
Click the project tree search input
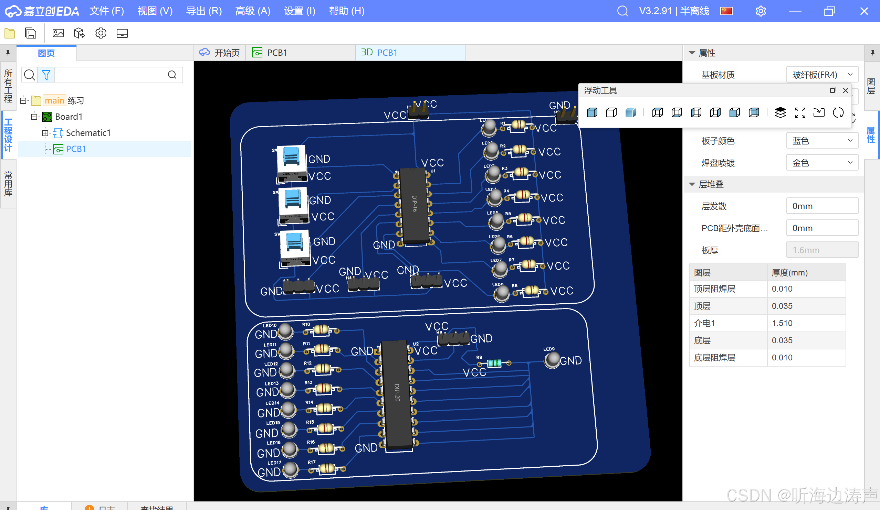coord(111,75)
